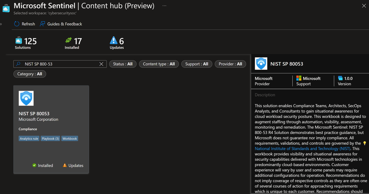Click into the NIST SP 800-53 search field
This screenshot has height=194, width=369.
(60, 64)
